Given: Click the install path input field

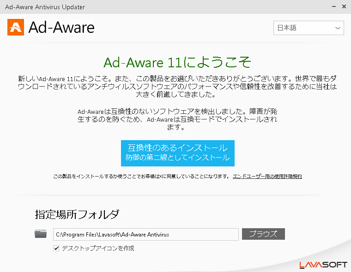Looking at the screenshot, I should (x=146, y=235).
